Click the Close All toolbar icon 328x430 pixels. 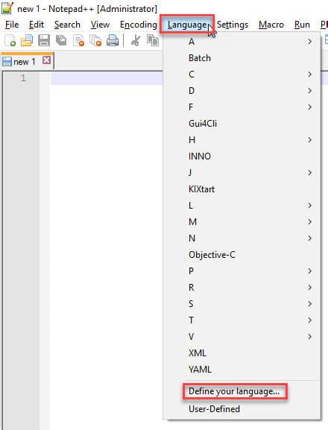click(x=95, y=40)
